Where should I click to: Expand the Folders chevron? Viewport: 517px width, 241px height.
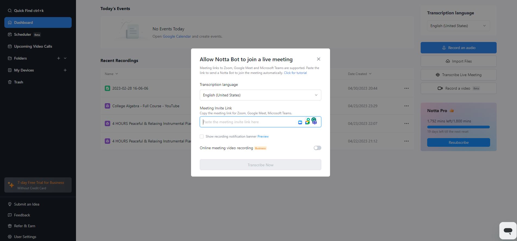tap(65, 58)
